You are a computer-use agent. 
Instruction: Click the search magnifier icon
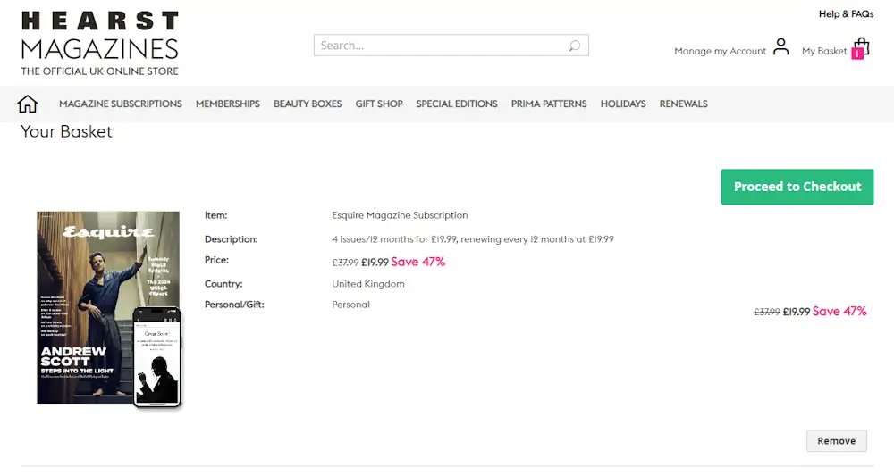[x=574, y=46]
